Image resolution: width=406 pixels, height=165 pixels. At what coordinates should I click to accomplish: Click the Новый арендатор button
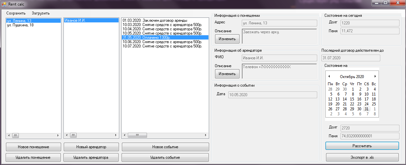[91, 147]
